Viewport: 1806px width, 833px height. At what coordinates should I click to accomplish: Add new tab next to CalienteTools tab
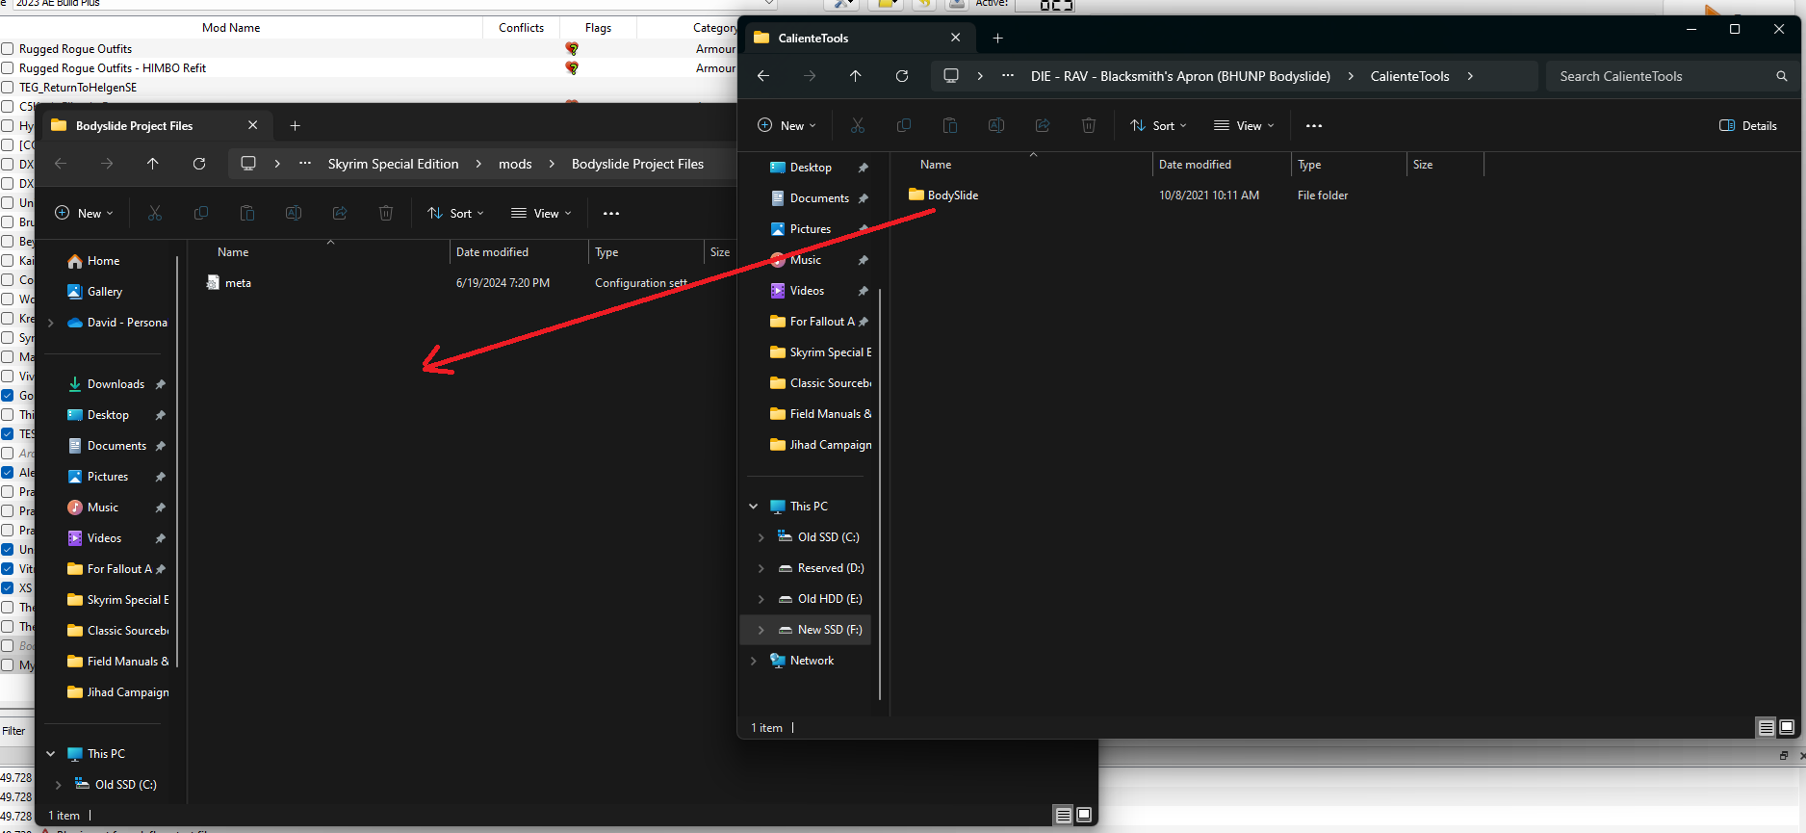click(x=998, y=39)
